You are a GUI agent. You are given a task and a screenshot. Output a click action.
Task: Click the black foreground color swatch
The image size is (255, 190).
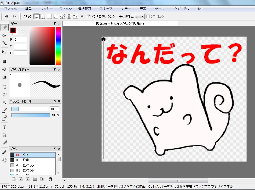[x=13, y=30]
